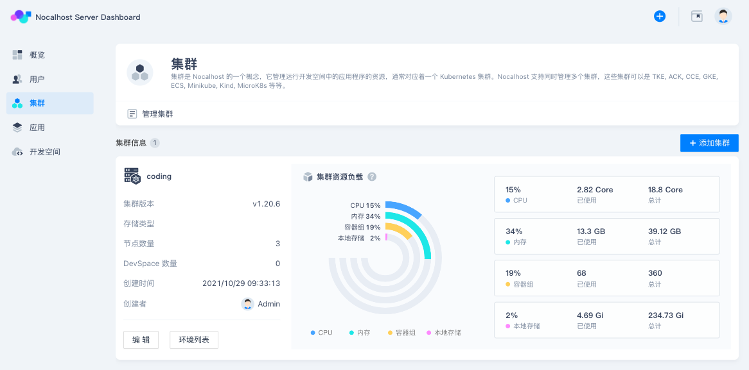Click the pink 本地存储 arc in chart
The image size is (749, 370).
click(x=386, y=237)
